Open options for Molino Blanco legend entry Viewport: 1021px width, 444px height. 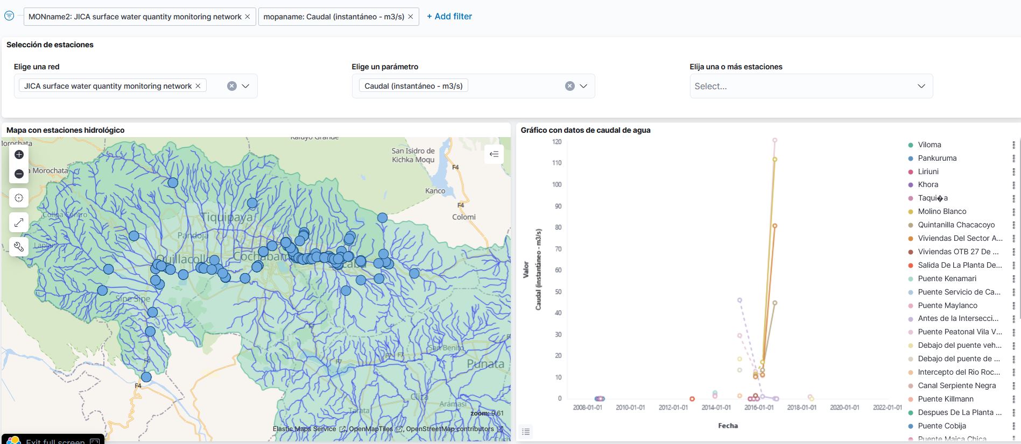click(x=1014, y=212)
